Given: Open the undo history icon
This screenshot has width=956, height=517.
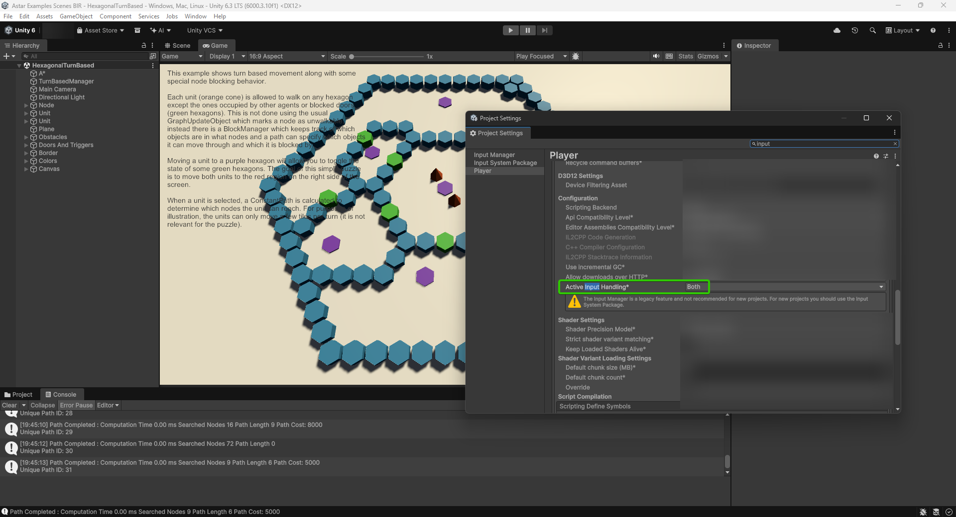Looking at the screenshot, I should point(855,30).
